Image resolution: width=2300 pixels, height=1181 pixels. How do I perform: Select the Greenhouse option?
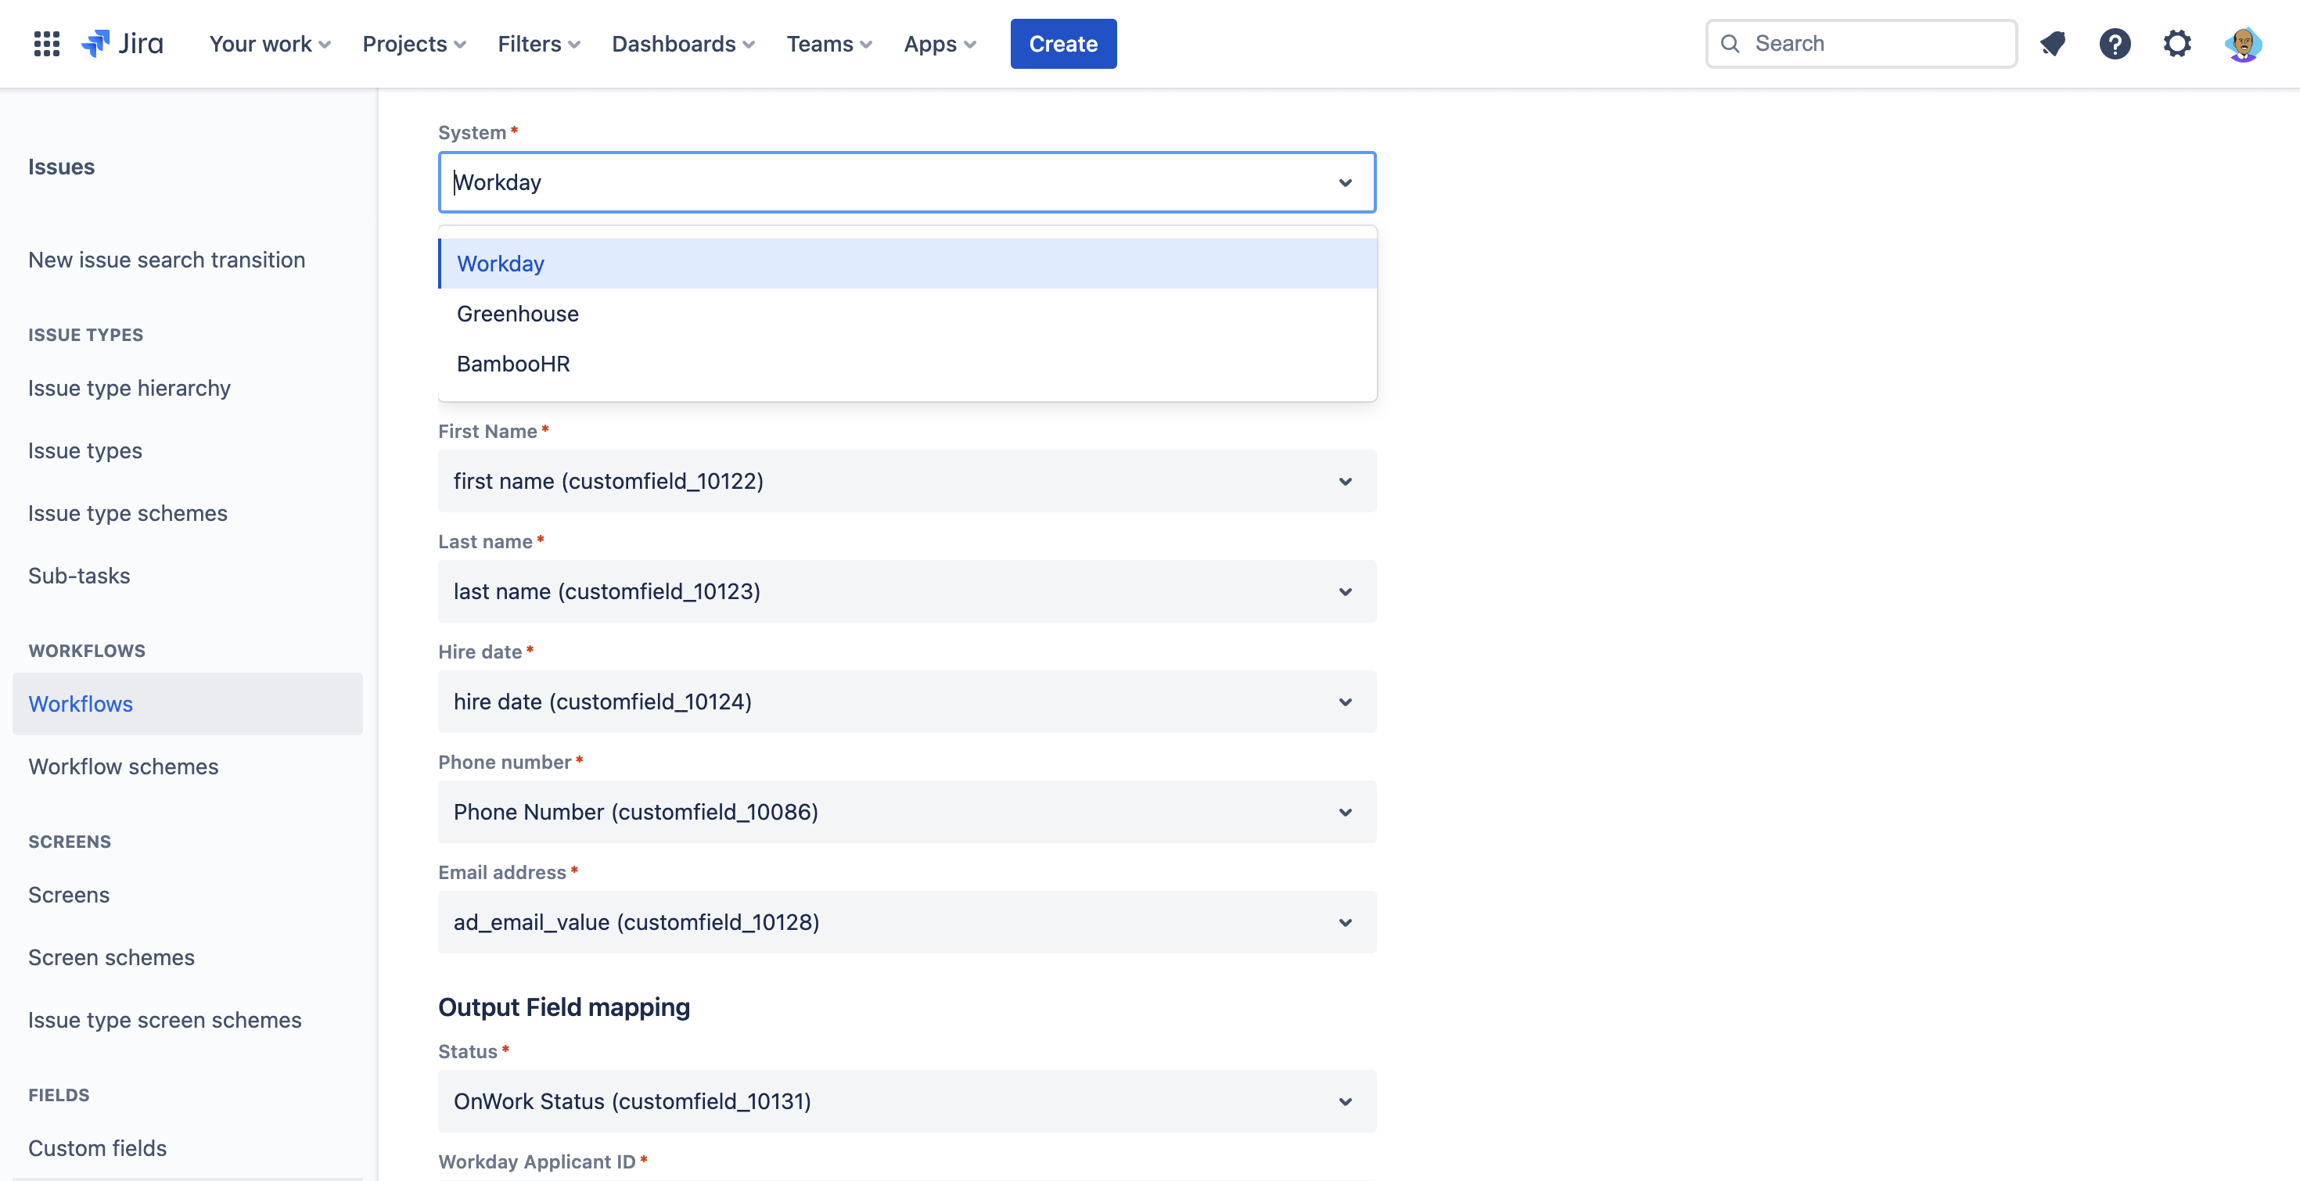pyautogui.click(x=906, y=314)
